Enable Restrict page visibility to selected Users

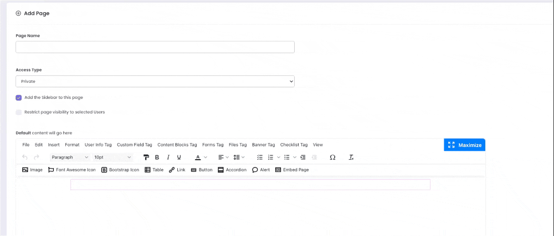19,112
